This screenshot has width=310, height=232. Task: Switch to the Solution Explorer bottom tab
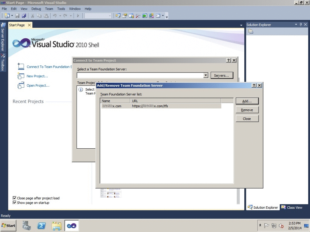coord(263,207)
